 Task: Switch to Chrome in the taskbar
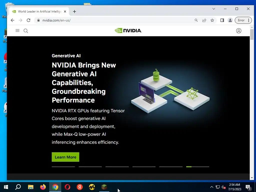[x=55, y=187]
